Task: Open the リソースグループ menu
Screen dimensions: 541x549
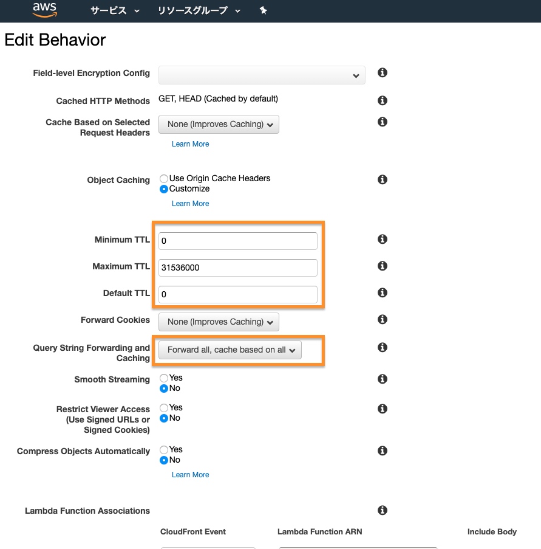Action: pos(199,10)
